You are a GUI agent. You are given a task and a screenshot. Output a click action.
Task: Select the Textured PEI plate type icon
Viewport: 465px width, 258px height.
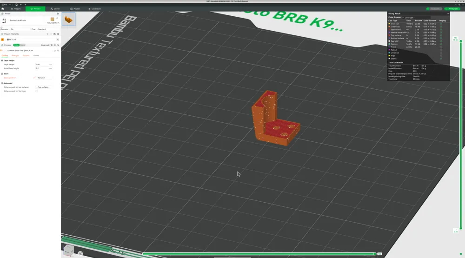click(53, 19)
